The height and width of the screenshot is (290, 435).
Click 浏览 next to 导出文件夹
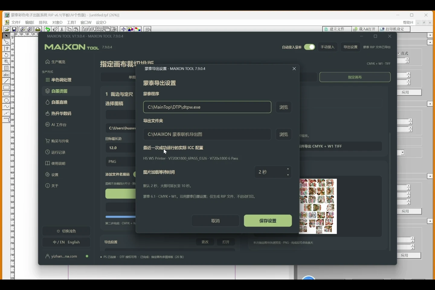tap(283, 134)
